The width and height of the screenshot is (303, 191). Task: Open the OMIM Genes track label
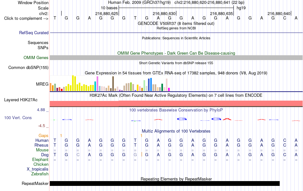pos(36,58)
